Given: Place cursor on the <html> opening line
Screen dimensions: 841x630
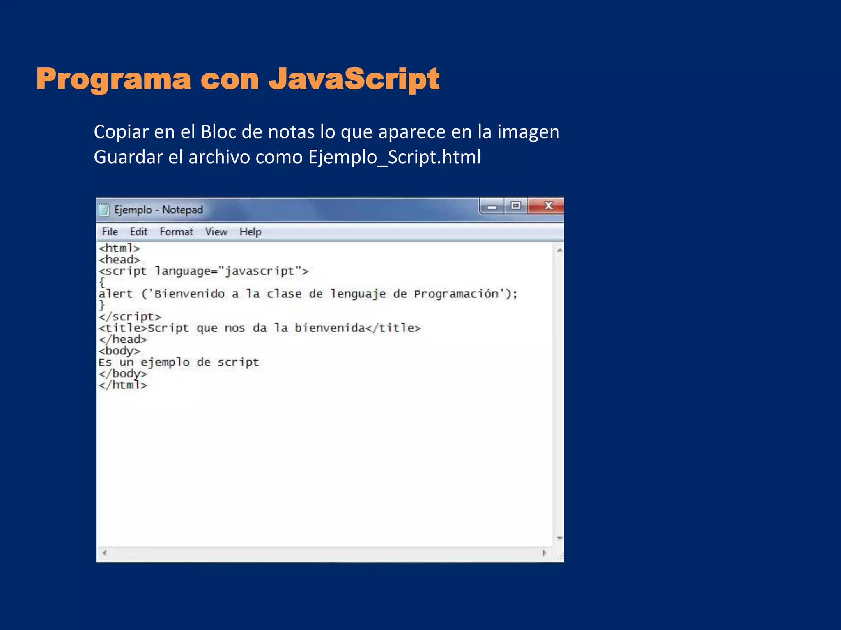Looking at the screenshot, I should [119, 248].
